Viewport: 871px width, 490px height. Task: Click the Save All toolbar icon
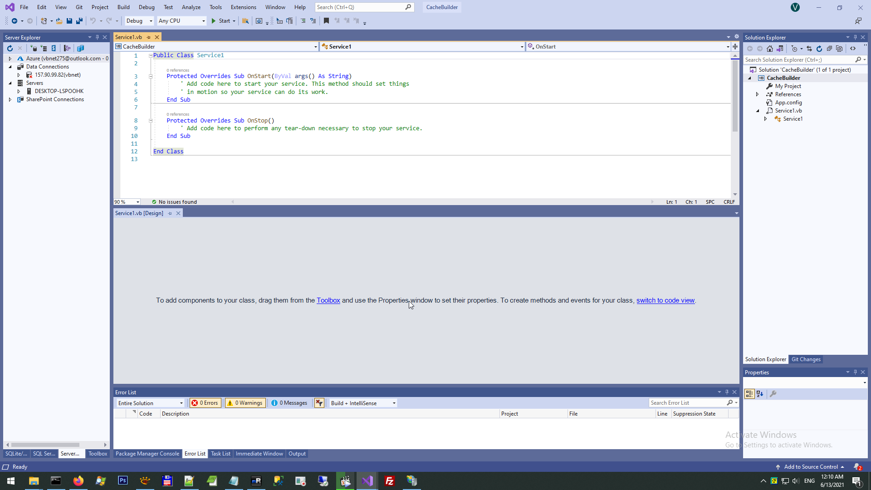click(79, 21)
